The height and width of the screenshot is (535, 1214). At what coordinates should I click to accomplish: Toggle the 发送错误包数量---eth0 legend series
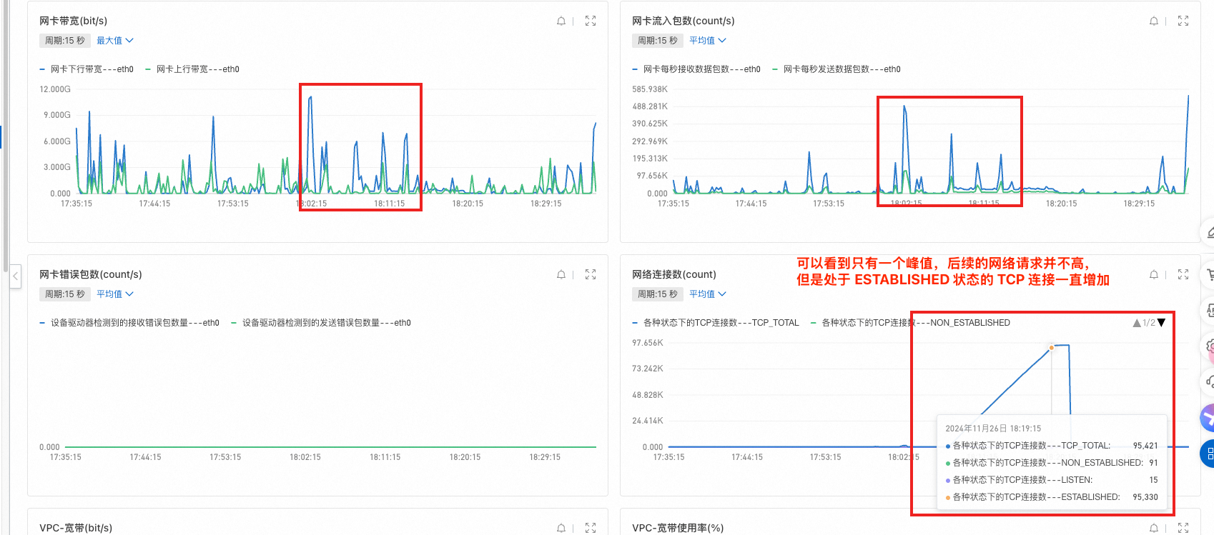click(321, 323)
